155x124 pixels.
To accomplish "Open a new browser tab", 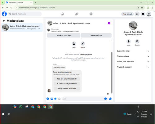I will click(x=35, y=2).
